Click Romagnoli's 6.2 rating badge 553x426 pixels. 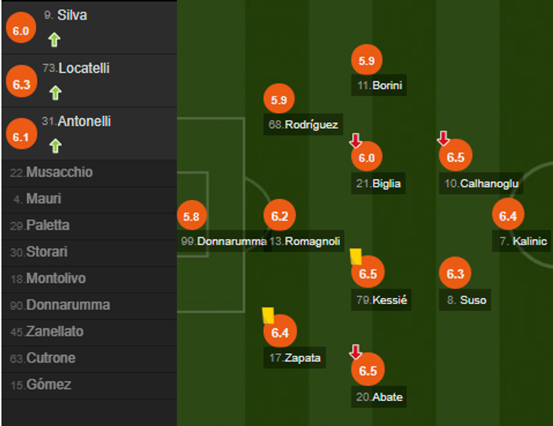pos(280,214)
